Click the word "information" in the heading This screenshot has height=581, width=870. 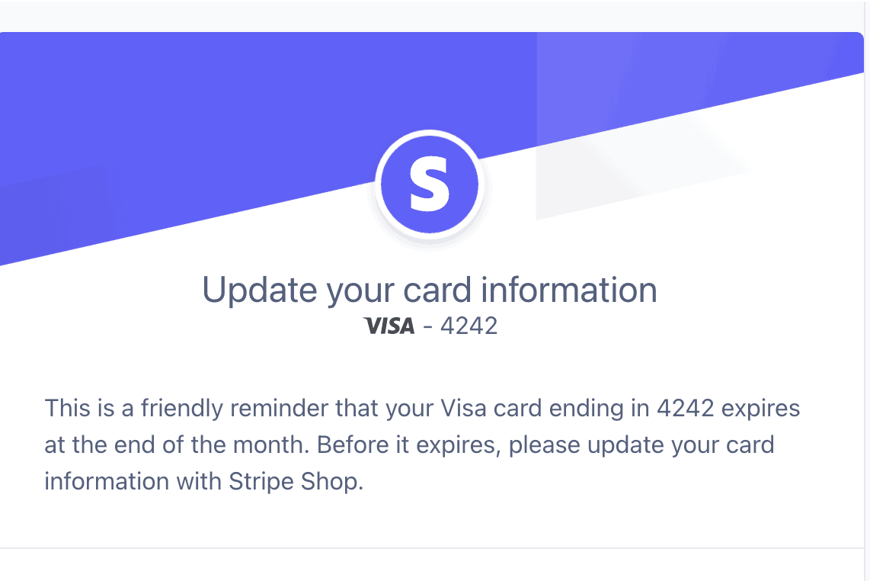[569, 289]
